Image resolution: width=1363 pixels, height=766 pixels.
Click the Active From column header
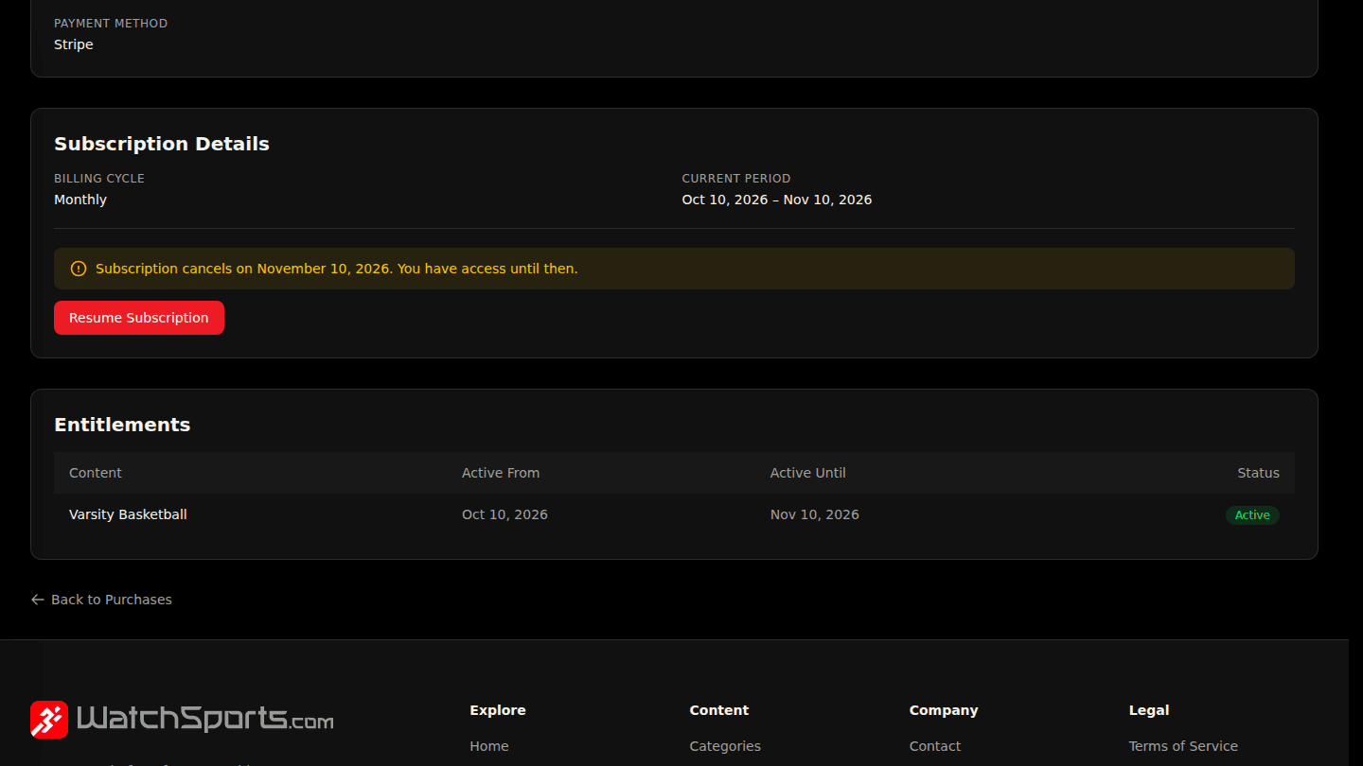[x=501, y=473]
